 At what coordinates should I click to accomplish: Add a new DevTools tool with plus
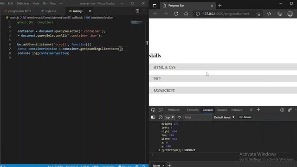[x=258, y=110]
